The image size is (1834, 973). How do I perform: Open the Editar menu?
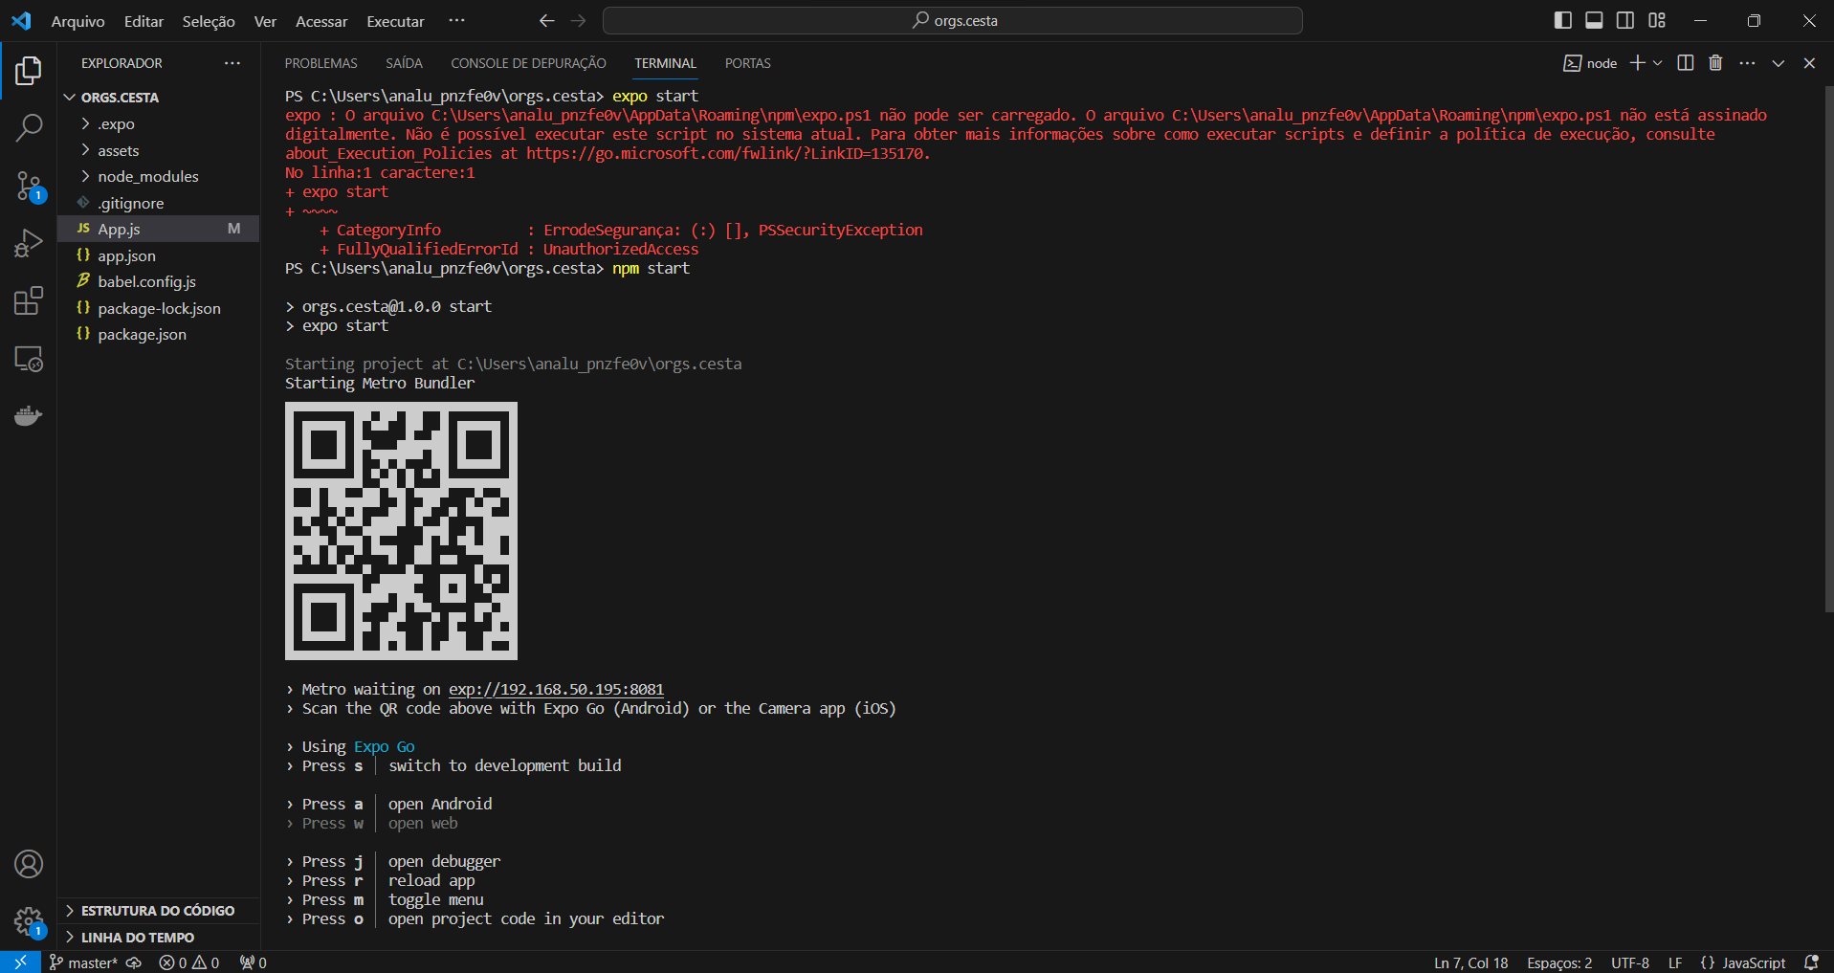(144, 21)
